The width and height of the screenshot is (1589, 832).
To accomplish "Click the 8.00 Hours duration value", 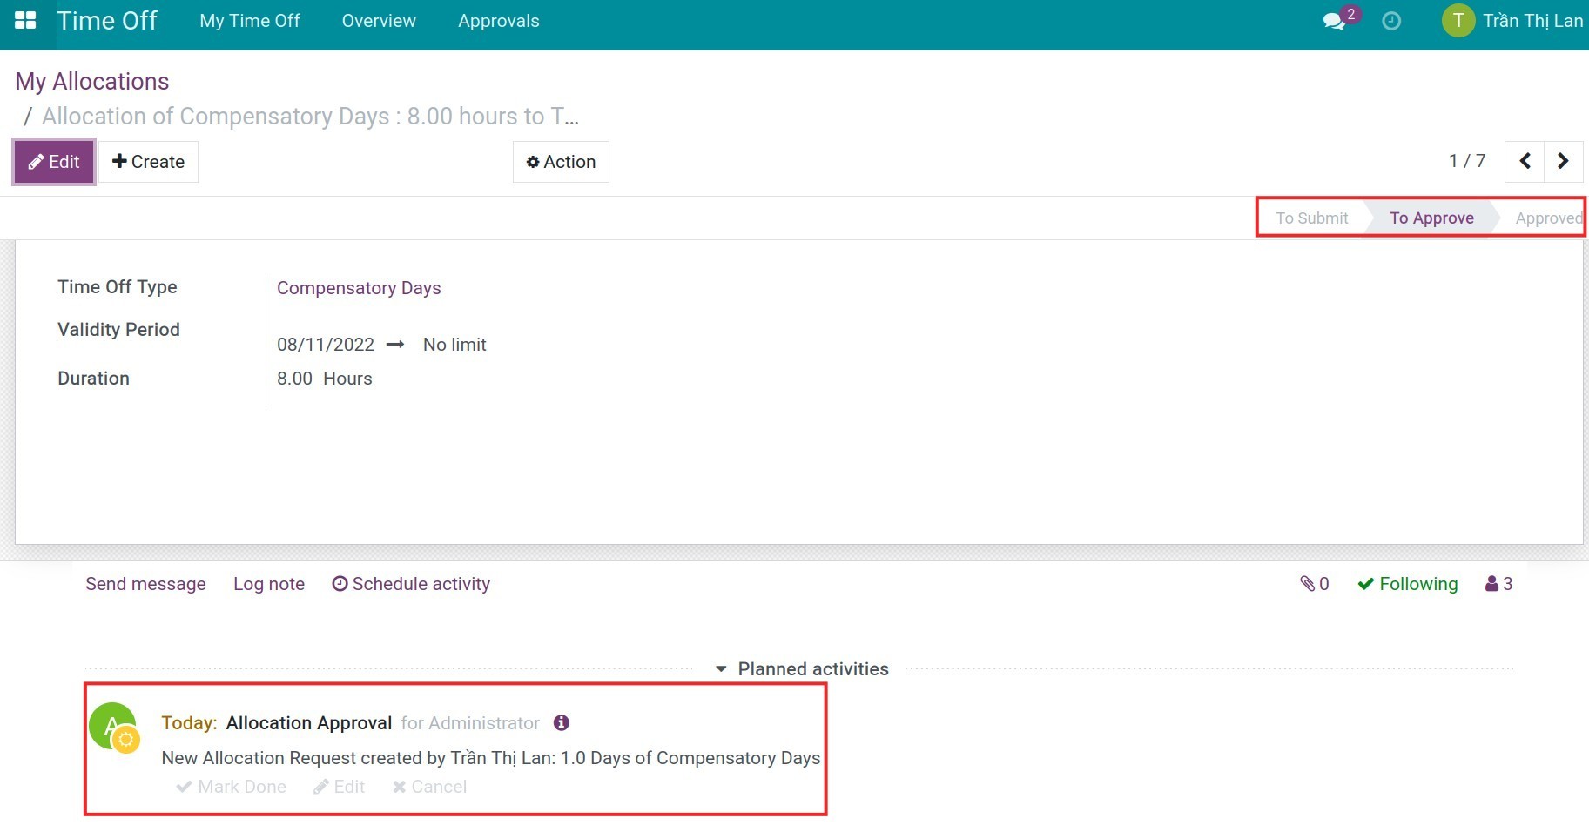I will coord(325,379).
